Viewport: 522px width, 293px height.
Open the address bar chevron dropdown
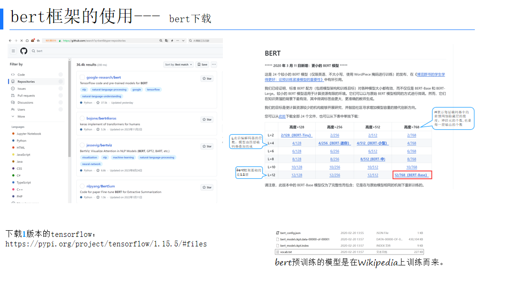pos(183,40)
